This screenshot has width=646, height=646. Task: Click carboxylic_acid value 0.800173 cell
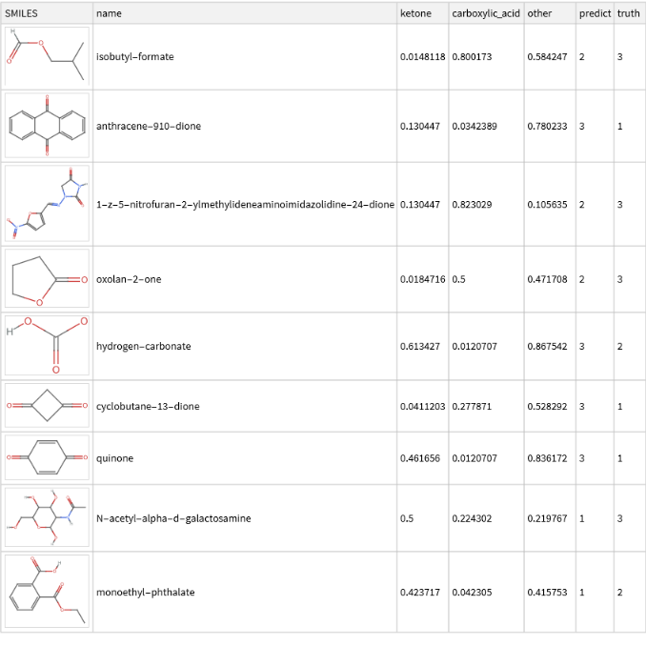472,57
